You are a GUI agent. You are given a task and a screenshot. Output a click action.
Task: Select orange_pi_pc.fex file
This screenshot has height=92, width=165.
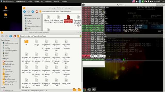click(56, 82)
